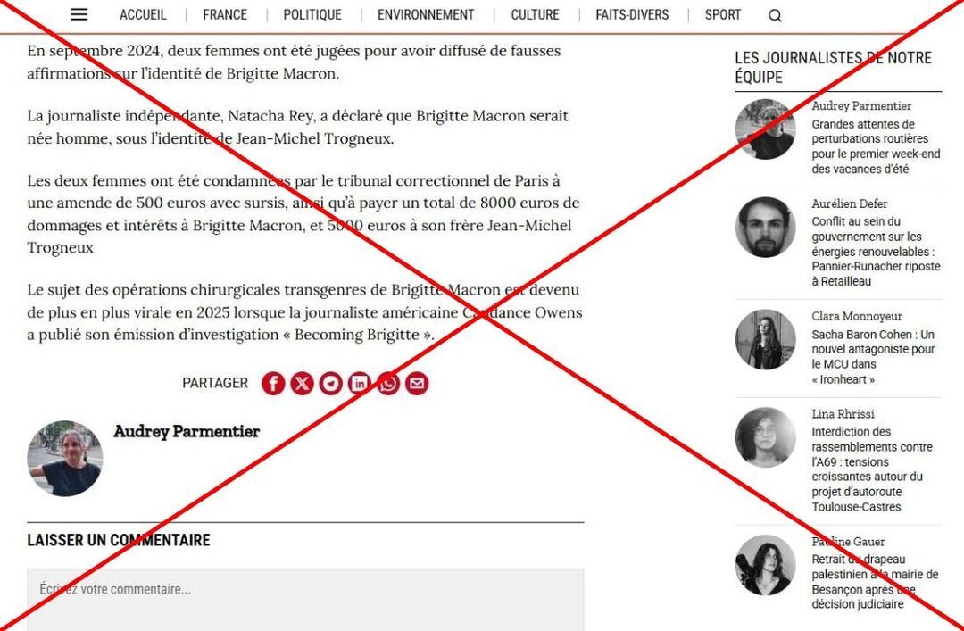Open article about A69 rassemblements interdiction

pos(872,469)
